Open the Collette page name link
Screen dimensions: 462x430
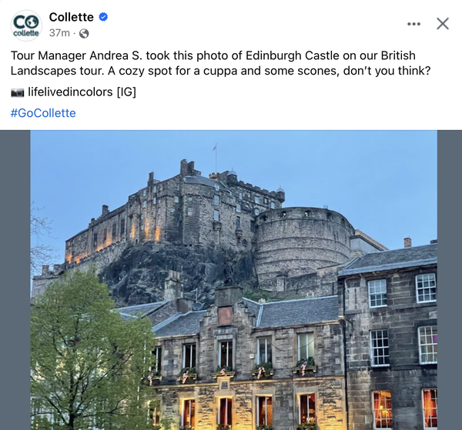click(72, 17)
